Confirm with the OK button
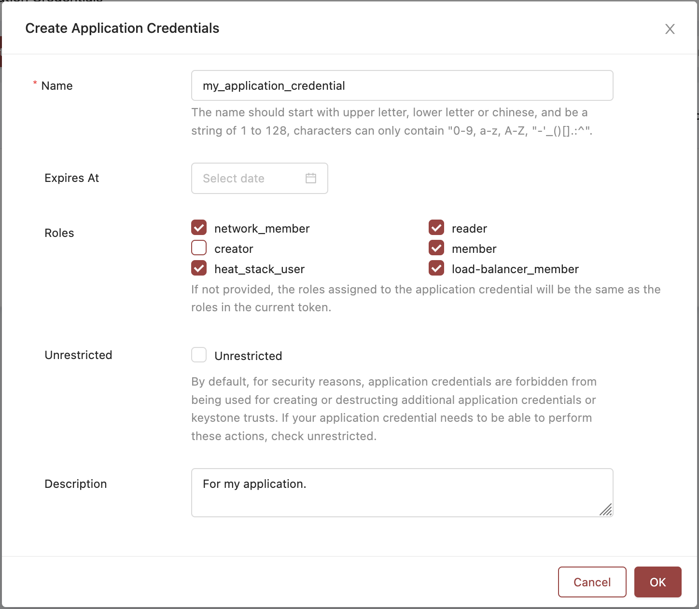The width and height of the screenshot is (699, 609). pos(658,582)
